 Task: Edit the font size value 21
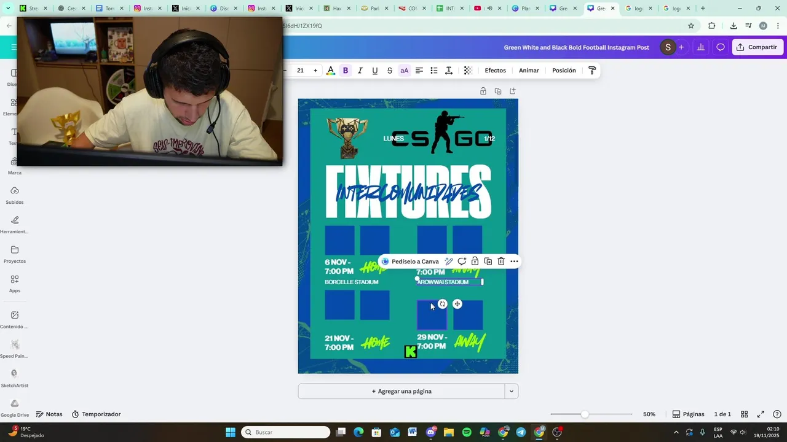click(x=300, y=71)
